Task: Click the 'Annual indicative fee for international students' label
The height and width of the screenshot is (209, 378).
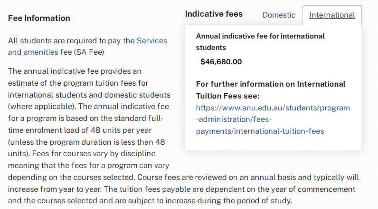Action: click(x=260, y=41)
